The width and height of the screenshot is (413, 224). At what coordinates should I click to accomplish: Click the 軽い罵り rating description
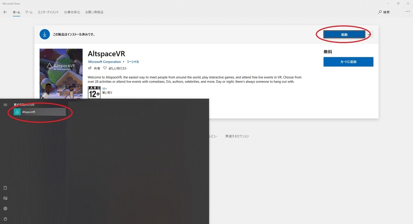pyautogui.click(x=107, y=93)
